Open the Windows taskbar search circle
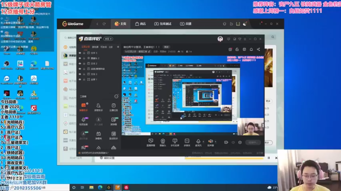This screenshot has width=341, height=191. tap(74, 188)
